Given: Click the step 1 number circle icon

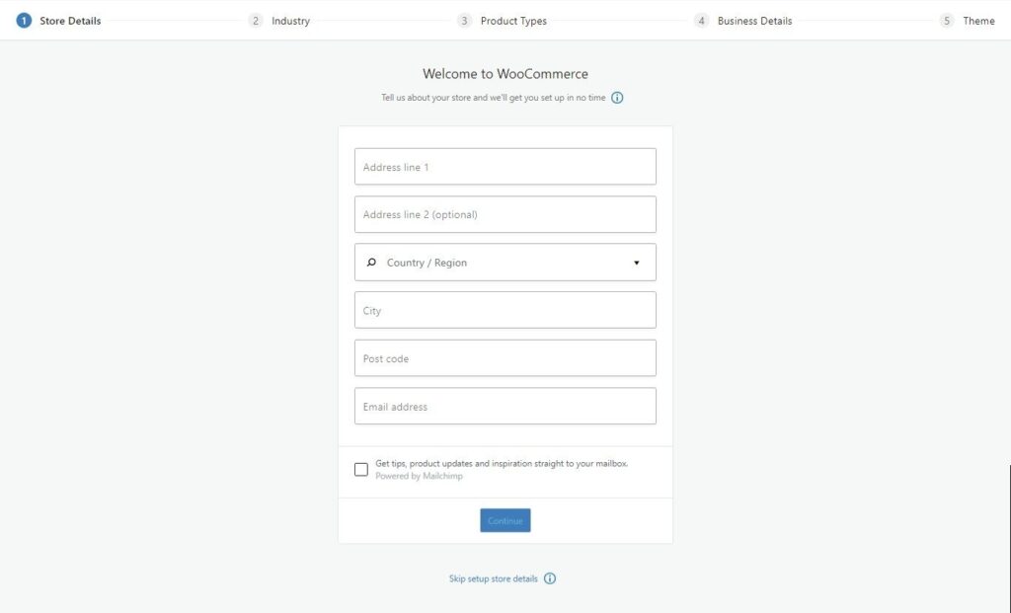Looking at the screenshot, I should (x=24, y=21).
